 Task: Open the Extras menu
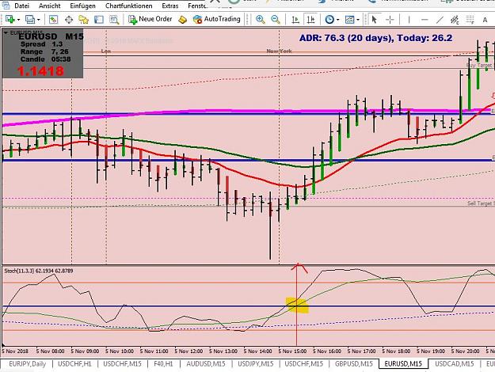(x=170, y=6)
